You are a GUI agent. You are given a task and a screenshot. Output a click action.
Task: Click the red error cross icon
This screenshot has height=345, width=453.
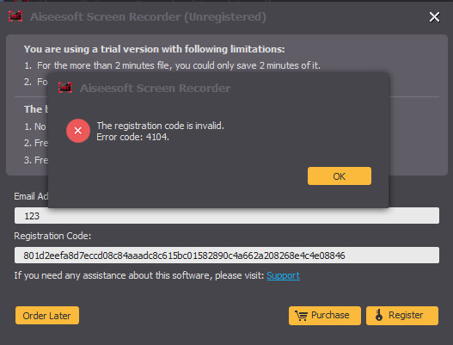(78, 131)
